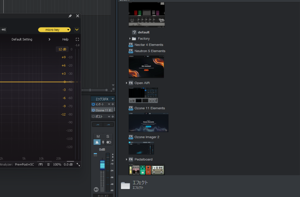Click the Ozone 11 Elements thumbnail preview
This screenshot has height=197, width=300.
point(149,123)
